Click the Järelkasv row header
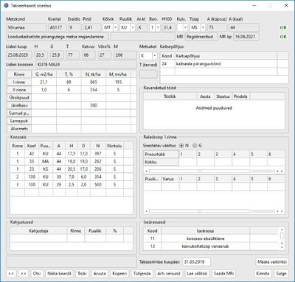Viewport: 295px width, 282px height. pos(19,105)
